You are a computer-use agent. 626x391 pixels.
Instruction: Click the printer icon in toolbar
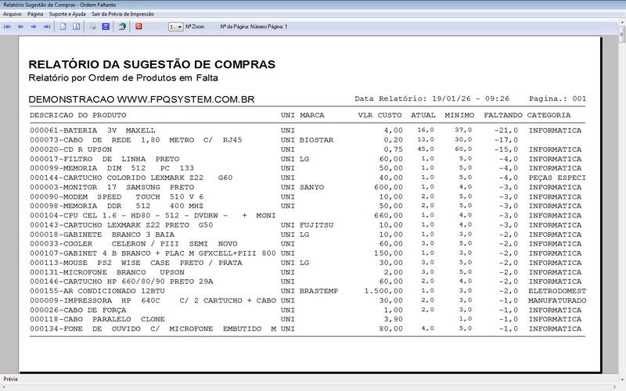pos(92,27)
